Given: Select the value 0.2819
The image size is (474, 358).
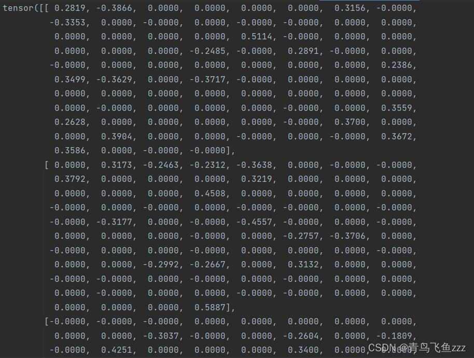Looking at the screenshot, I should [x=70, y=8].
